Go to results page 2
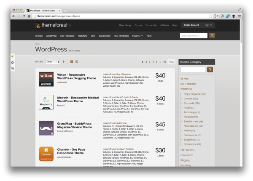The image size is (253, 181). point(146,62)
